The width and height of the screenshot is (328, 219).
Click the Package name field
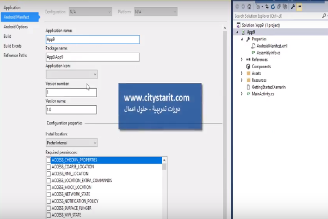93,57
